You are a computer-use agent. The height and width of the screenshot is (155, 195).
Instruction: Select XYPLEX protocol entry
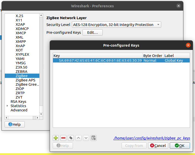coord(22,54)
